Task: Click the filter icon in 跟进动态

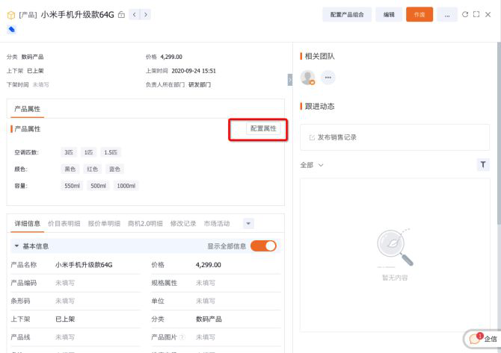Action: point(483,165)
